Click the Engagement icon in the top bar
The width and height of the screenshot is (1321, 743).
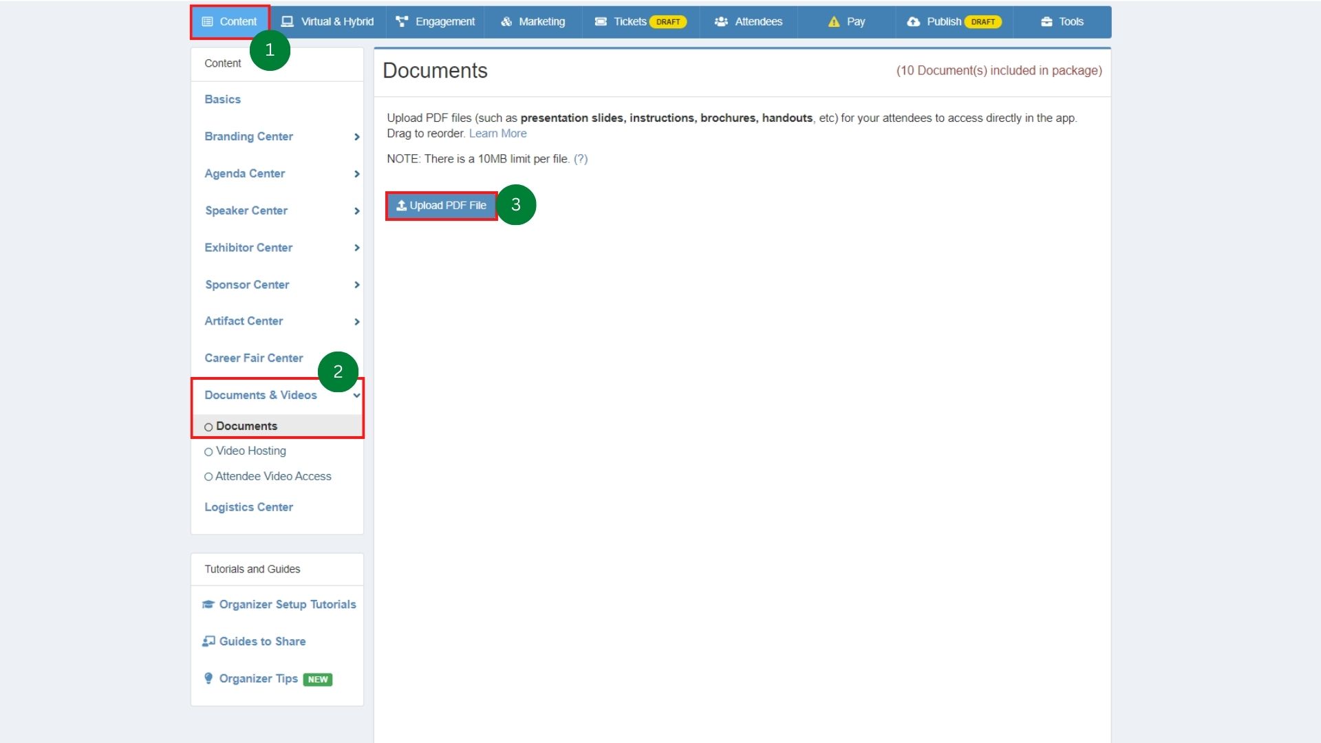(401, 21)
